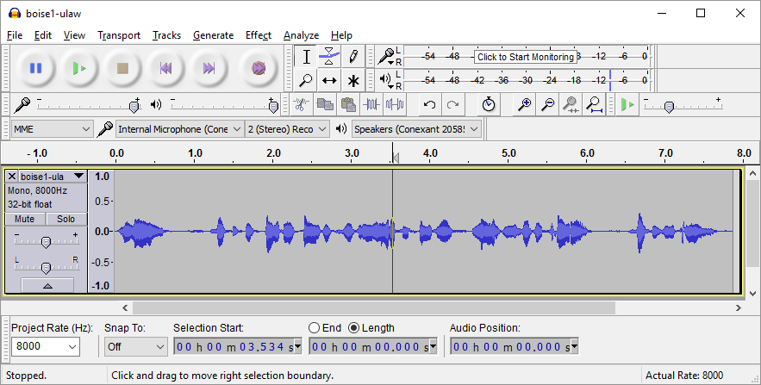Open the View menu
The width and height of the screenshot is (761, 385).
point(74,35)
